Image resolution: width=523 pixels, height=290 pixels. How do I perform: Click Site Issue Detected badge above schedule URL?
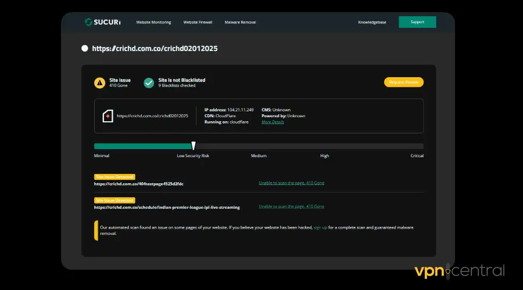click(x=114, y=200)
